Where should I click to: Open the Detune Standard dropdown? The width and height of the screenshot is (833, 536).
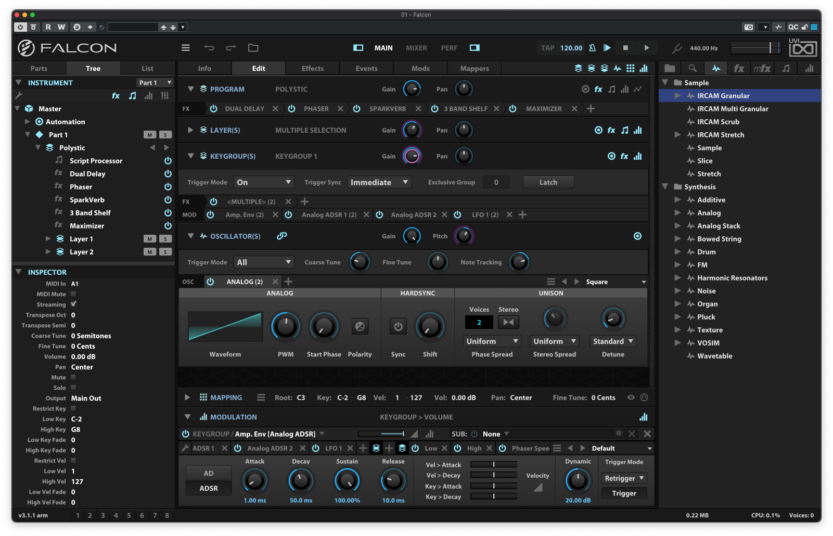[x=613, y=341]
